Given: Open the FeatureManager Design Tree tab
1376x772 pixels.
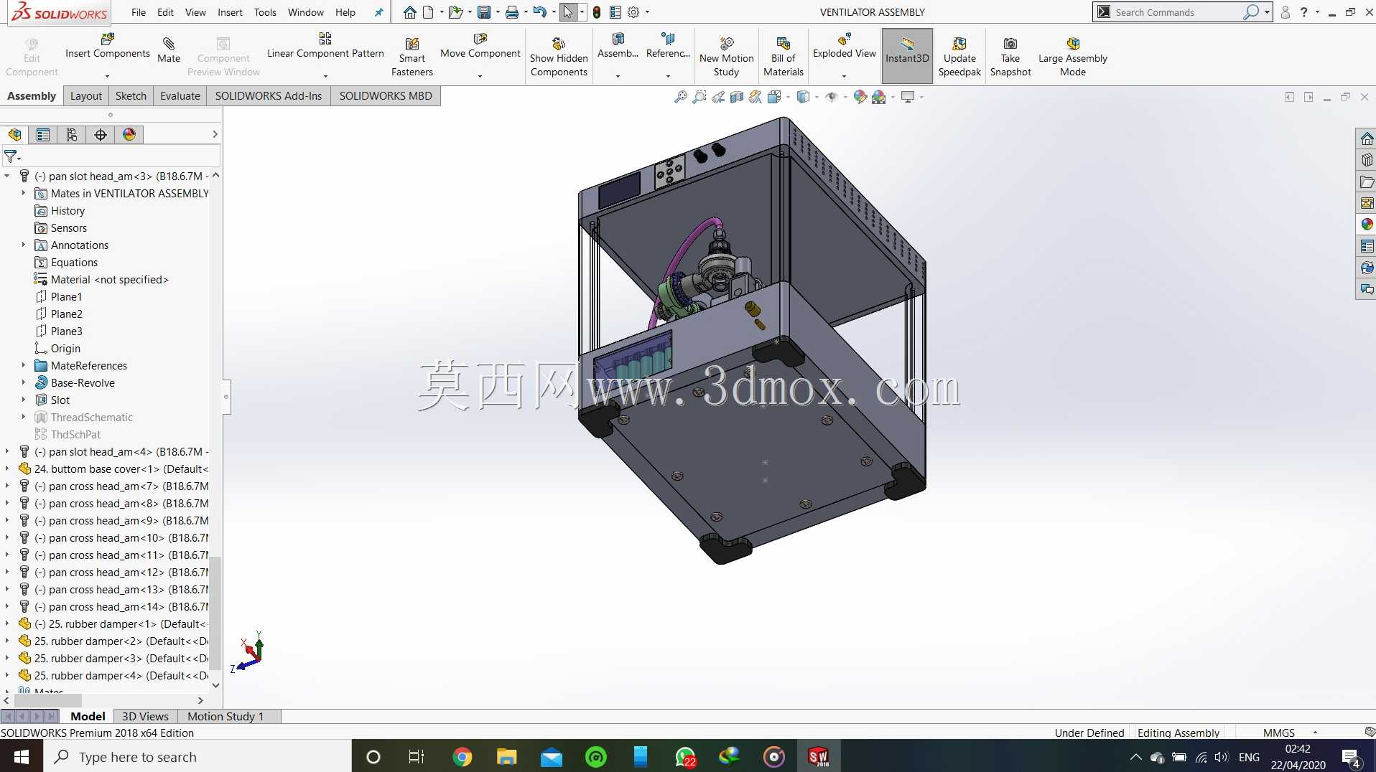Looking at the screenshot, I should tap(14, 134).
